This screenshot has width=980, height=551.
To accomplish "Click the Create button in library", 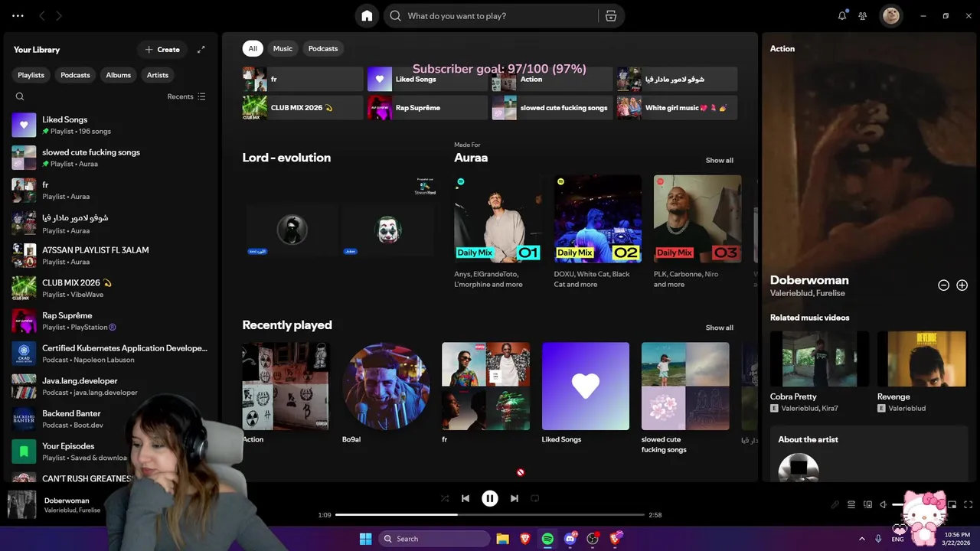I will click(x=162, y=50).
